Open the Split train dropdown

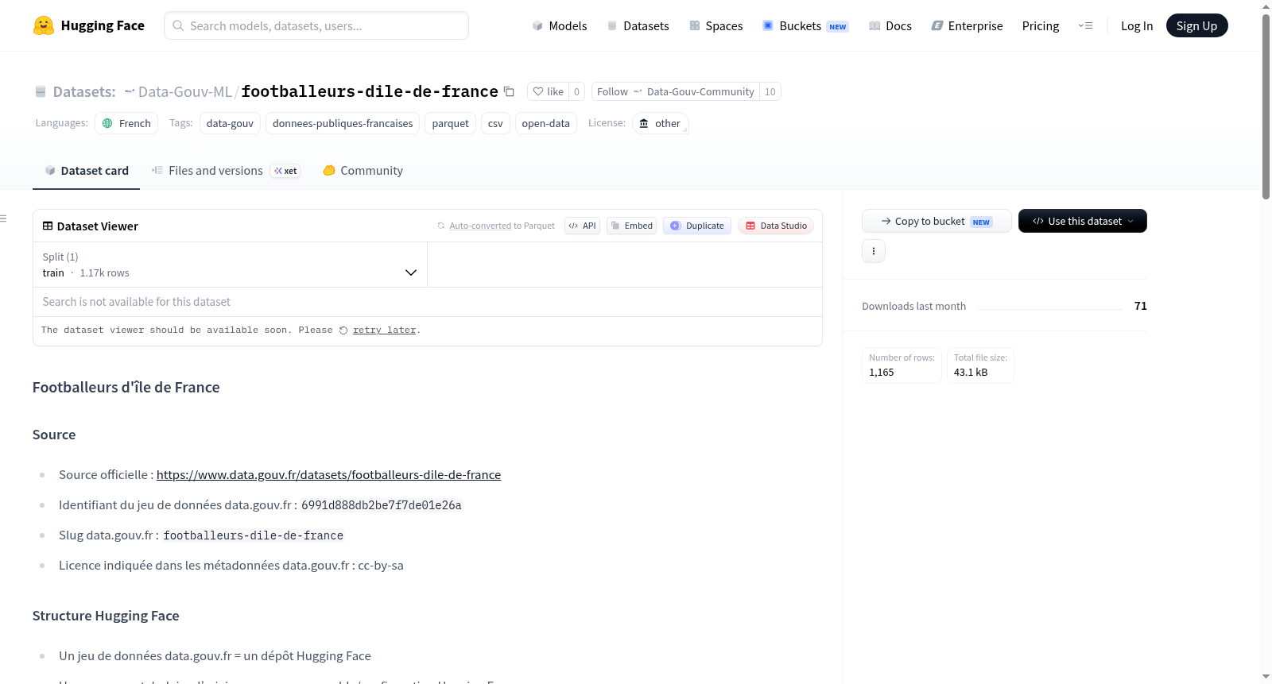[230, 265]
